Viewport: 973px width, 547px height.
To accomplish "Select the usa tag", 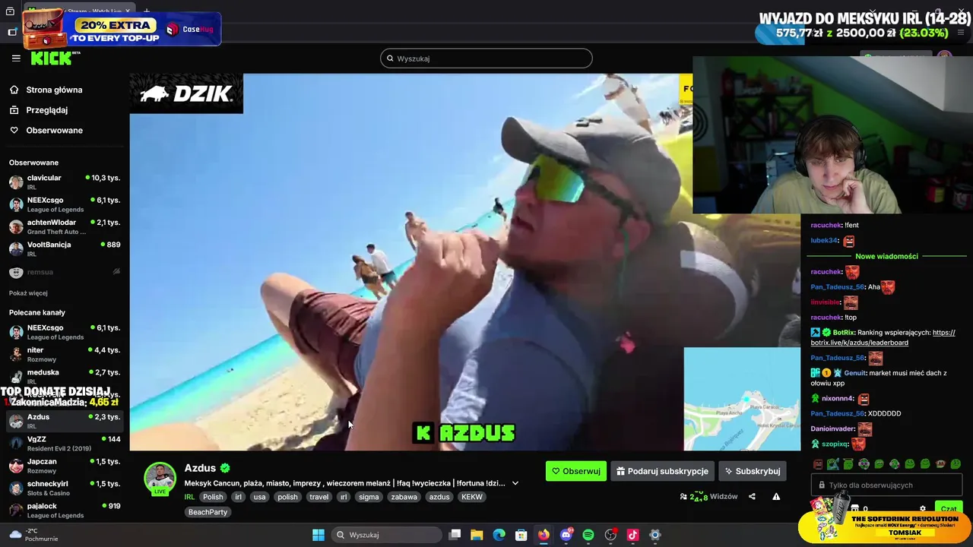I will (x=260, y=497).
